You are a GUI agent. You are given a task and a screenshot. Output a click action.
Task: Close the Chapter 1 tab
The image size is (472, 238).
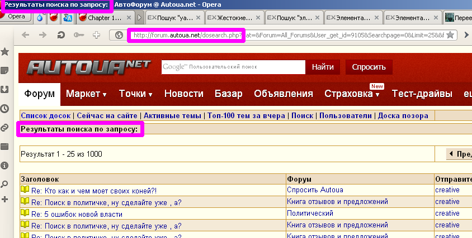tap(130, 17)
